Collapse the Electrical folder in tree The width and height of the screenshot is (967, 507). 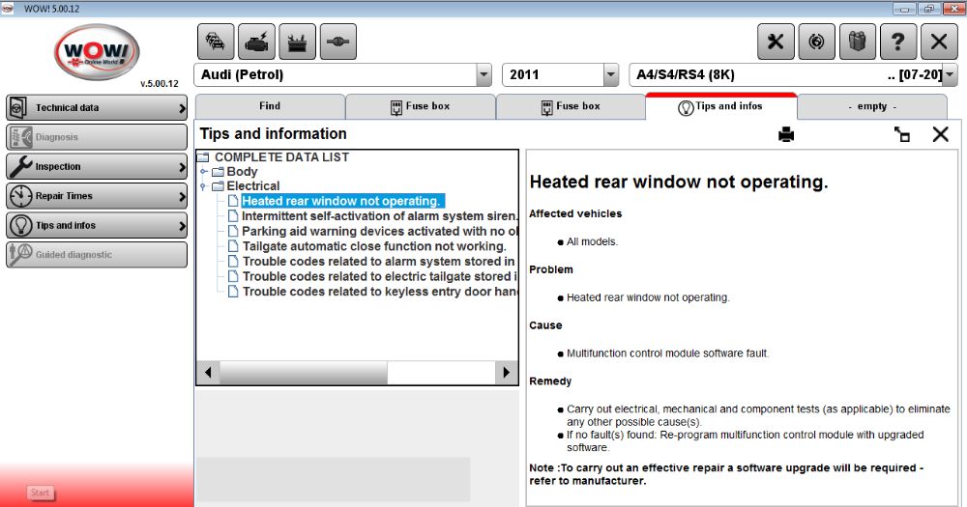[x=203, y=186]
